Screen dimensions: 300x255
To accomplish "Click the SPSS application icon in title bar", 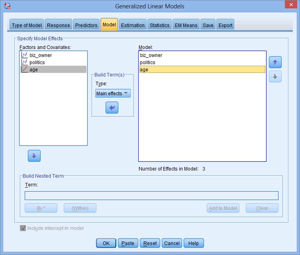I will [7, 6].
